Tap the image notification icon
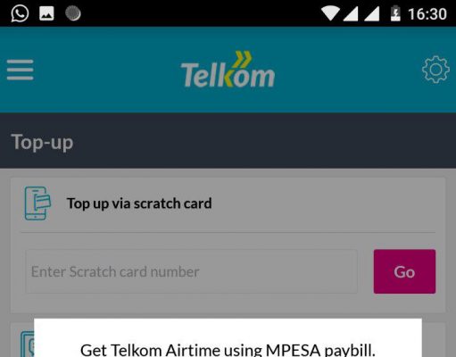Viewport: 456px width, 357px height. (x=46, y=13)
